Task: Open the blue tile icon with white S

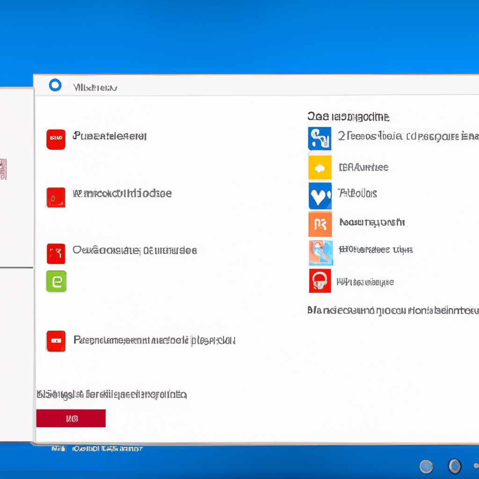Action: tap(319, 138)
